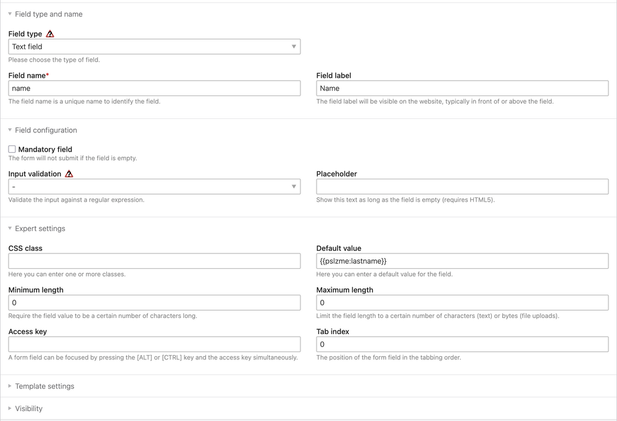This screenshot has width=617, height=421.
Task: Click into the Field name input
Action: [154, 88]
